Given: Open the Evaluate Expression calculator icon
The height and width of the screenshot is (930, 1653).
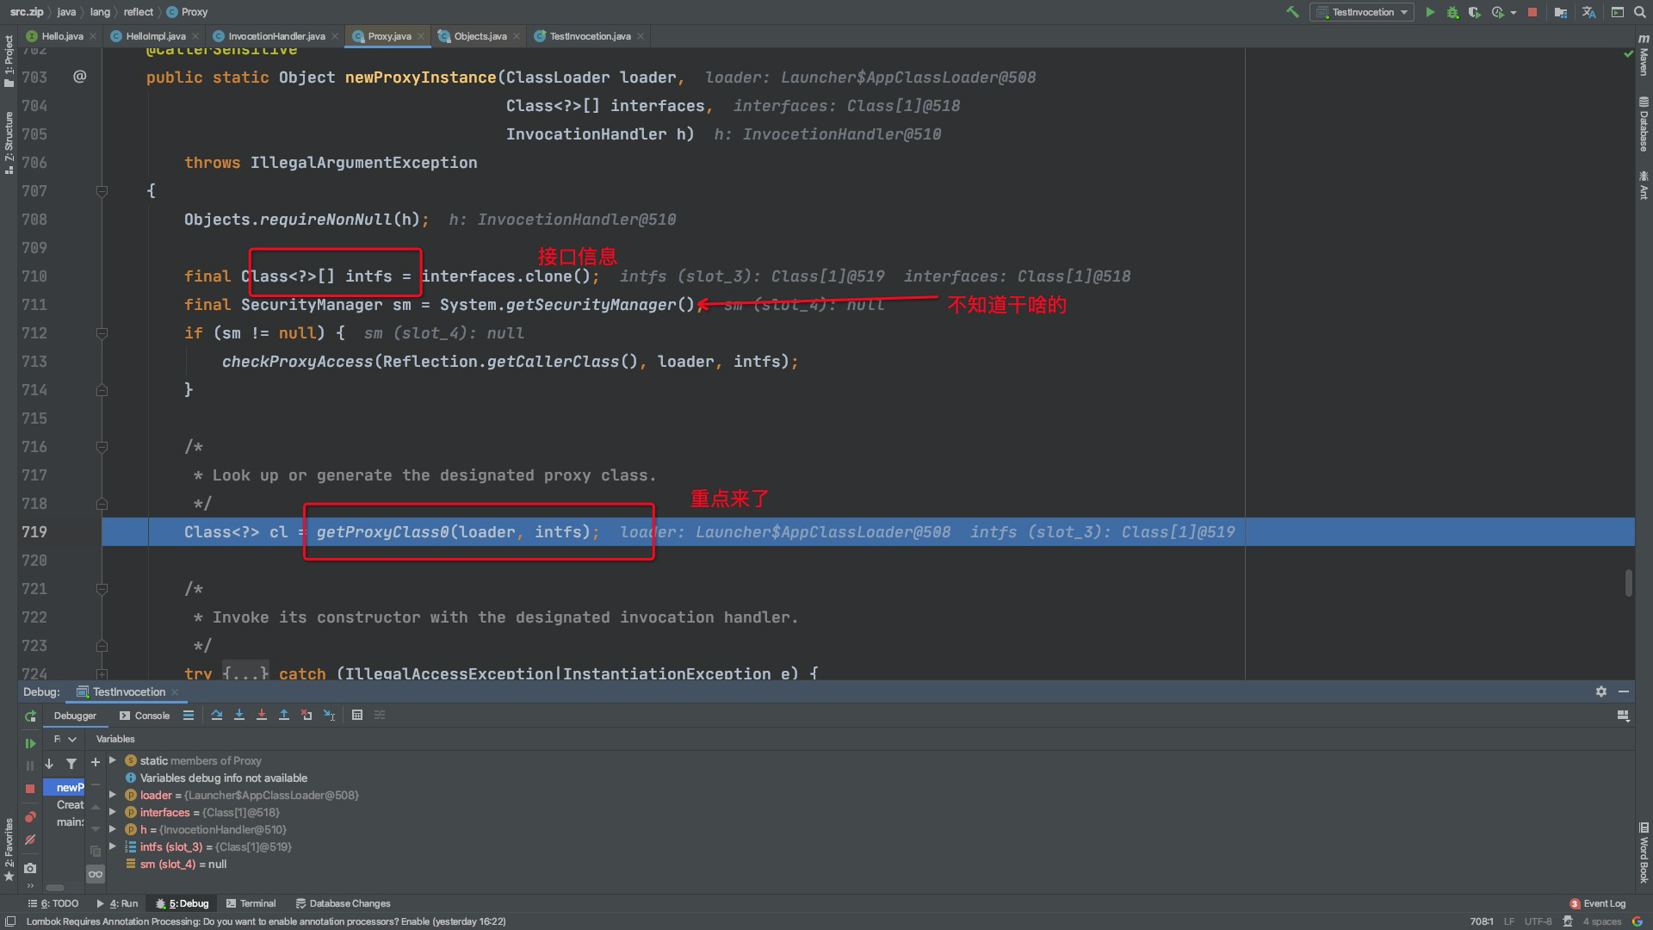Looking at the screenshot, I should point(357,716).
